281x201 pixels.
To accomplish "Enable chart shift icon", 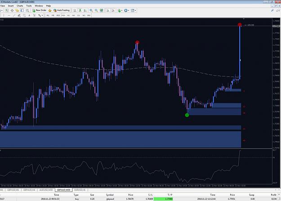I will pos(113,11).
